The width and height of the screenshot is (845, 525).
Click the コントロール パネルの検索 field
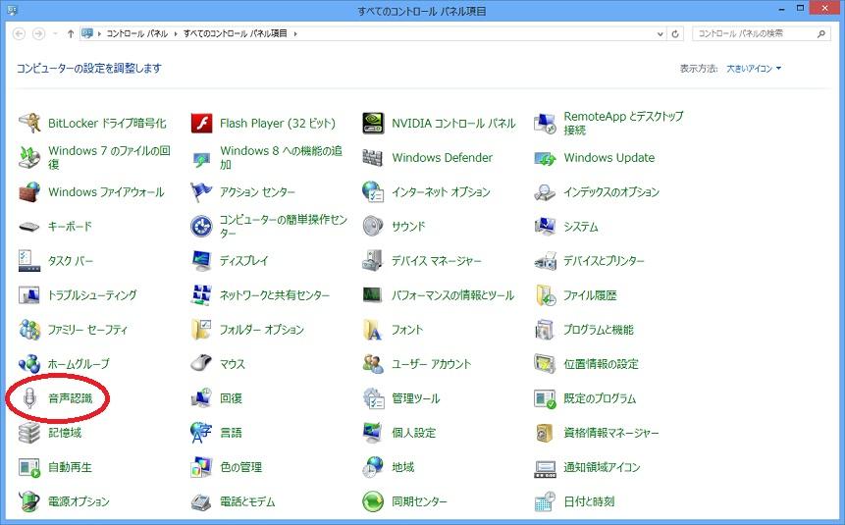761,33
